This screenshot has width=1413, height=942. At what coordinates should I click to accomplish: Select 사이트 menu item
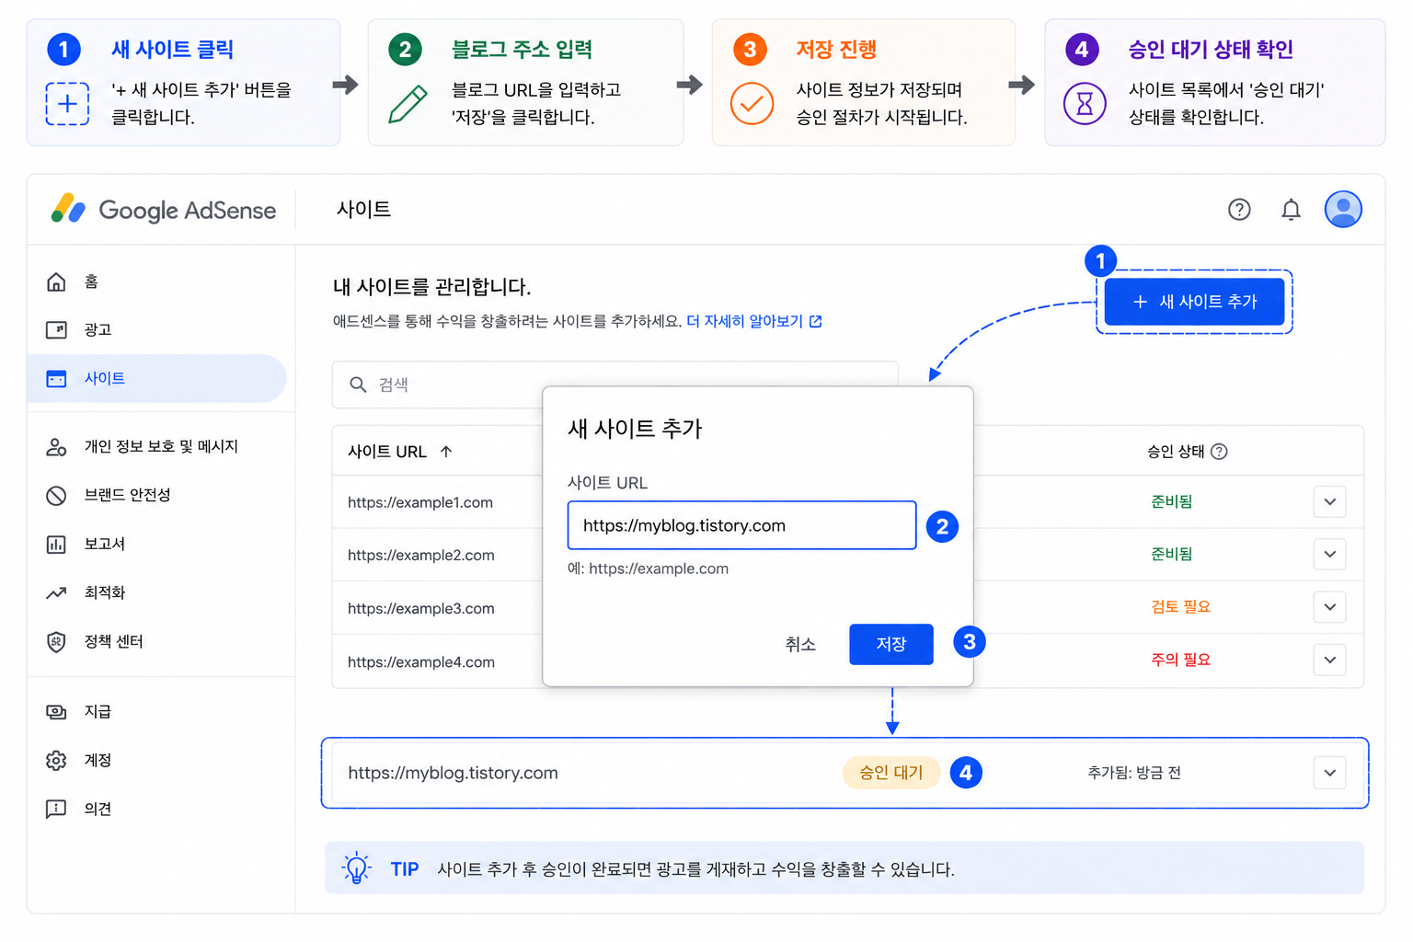pos(156,378)
